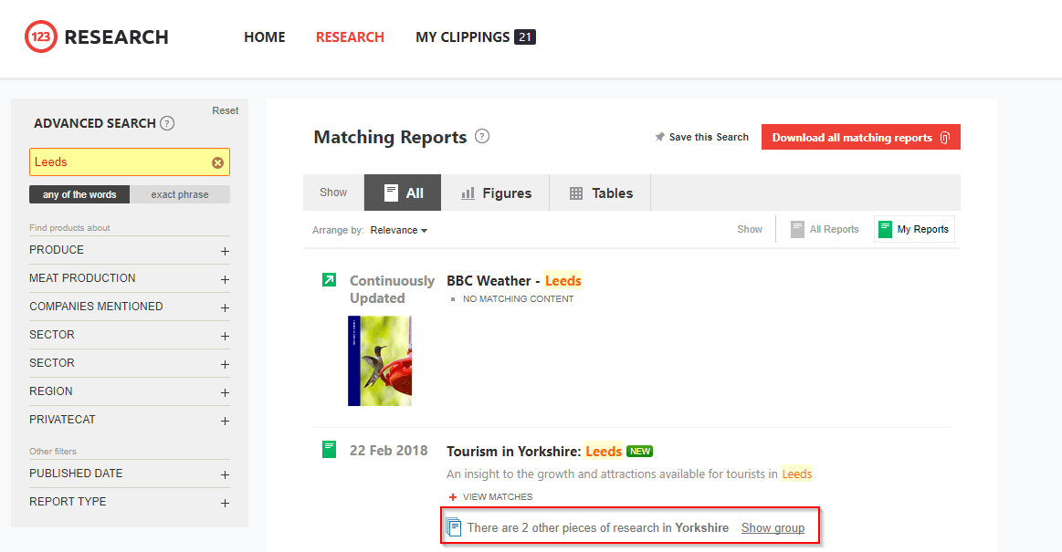
Task: Select the exact phrase search mode
Action: pyautogui.click(x=180, y=193)
